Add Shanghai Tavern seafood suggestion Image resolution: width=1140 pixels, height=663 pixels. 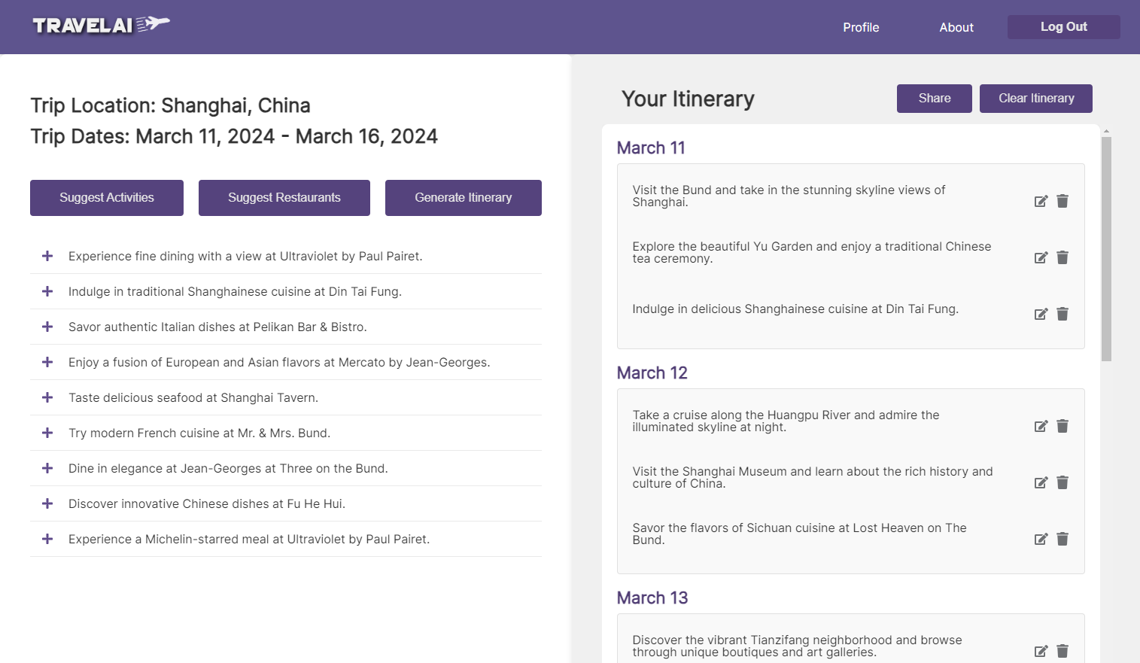[x=47, y=397]
